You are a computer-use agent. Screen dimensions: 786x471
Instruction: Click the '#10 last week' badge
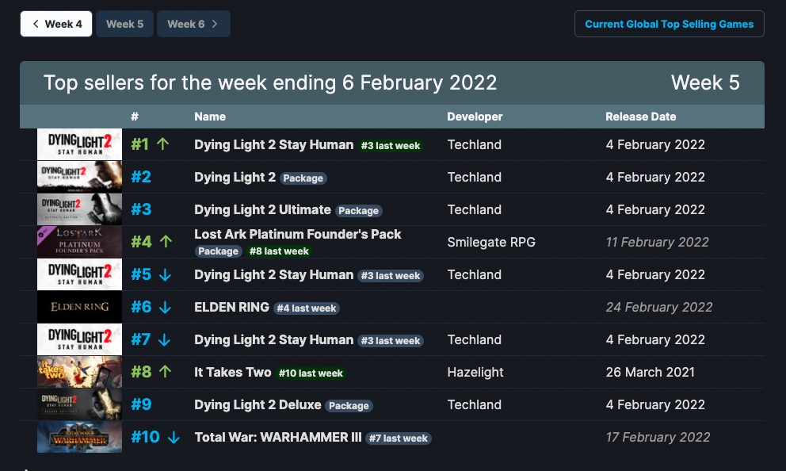311,373
